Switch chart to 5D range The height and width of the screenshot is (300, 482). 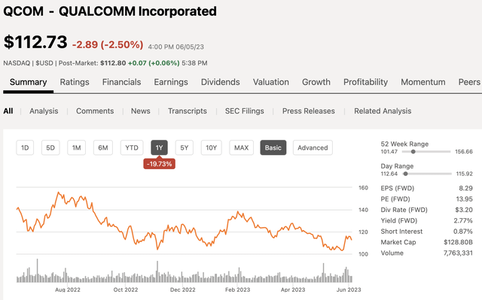[50, 147]
